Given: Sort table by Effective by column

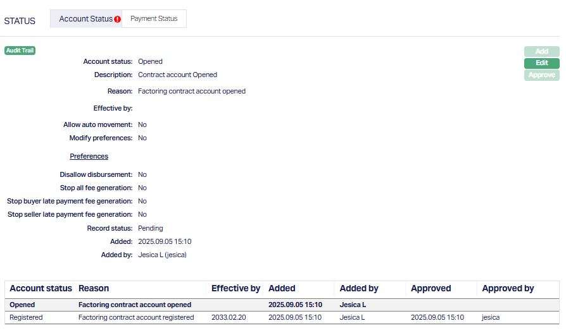Looking at the screenshot, I should 236,289.
